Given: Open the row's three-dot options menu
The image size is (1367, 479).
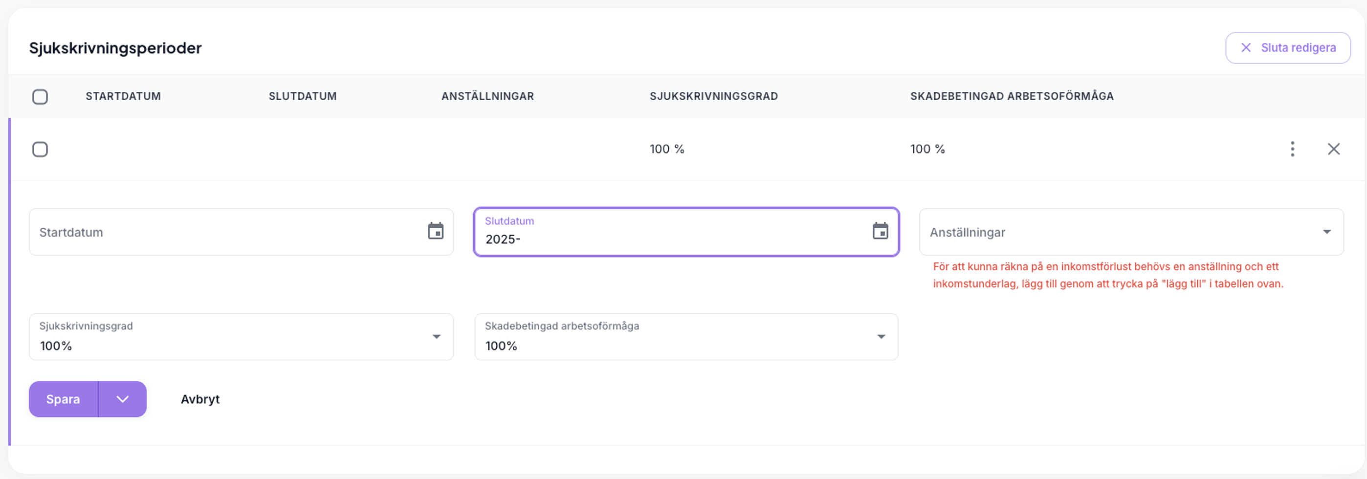Looking at the screenshot, I should click(1292, 149).
